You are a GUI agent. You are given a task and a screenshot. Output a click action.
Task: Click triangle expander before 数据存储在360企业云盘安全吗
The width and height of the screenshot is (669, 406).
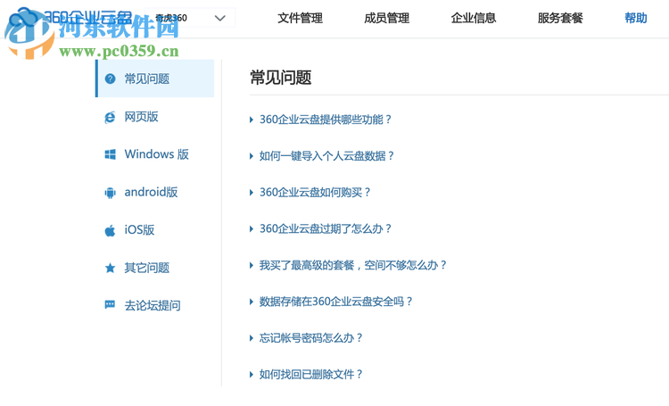252,302
